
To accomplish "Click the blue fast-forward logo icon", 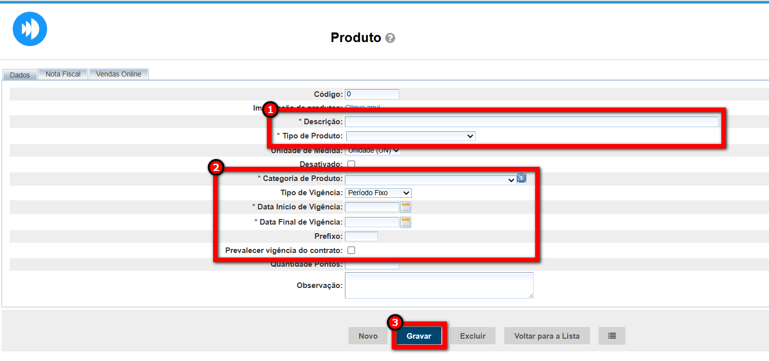I will [x=30, y=29].
